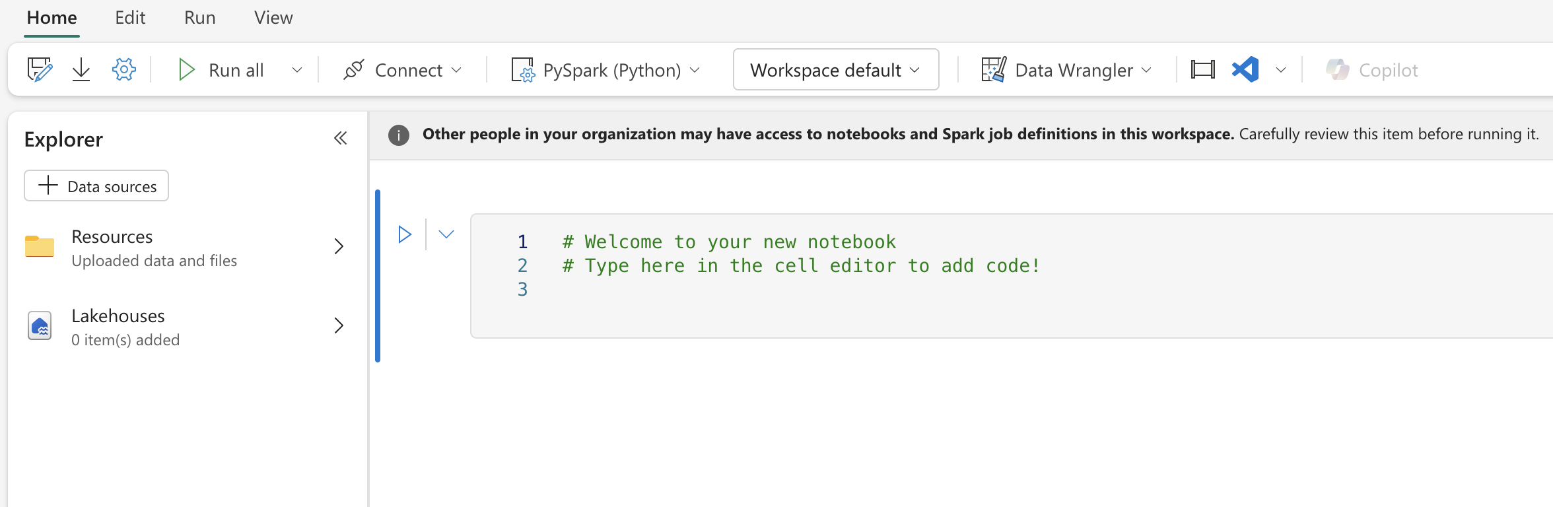Screen dimensions: 1553x507
Task: Open notebook in VS Code icon
Action: (1245, 69)
